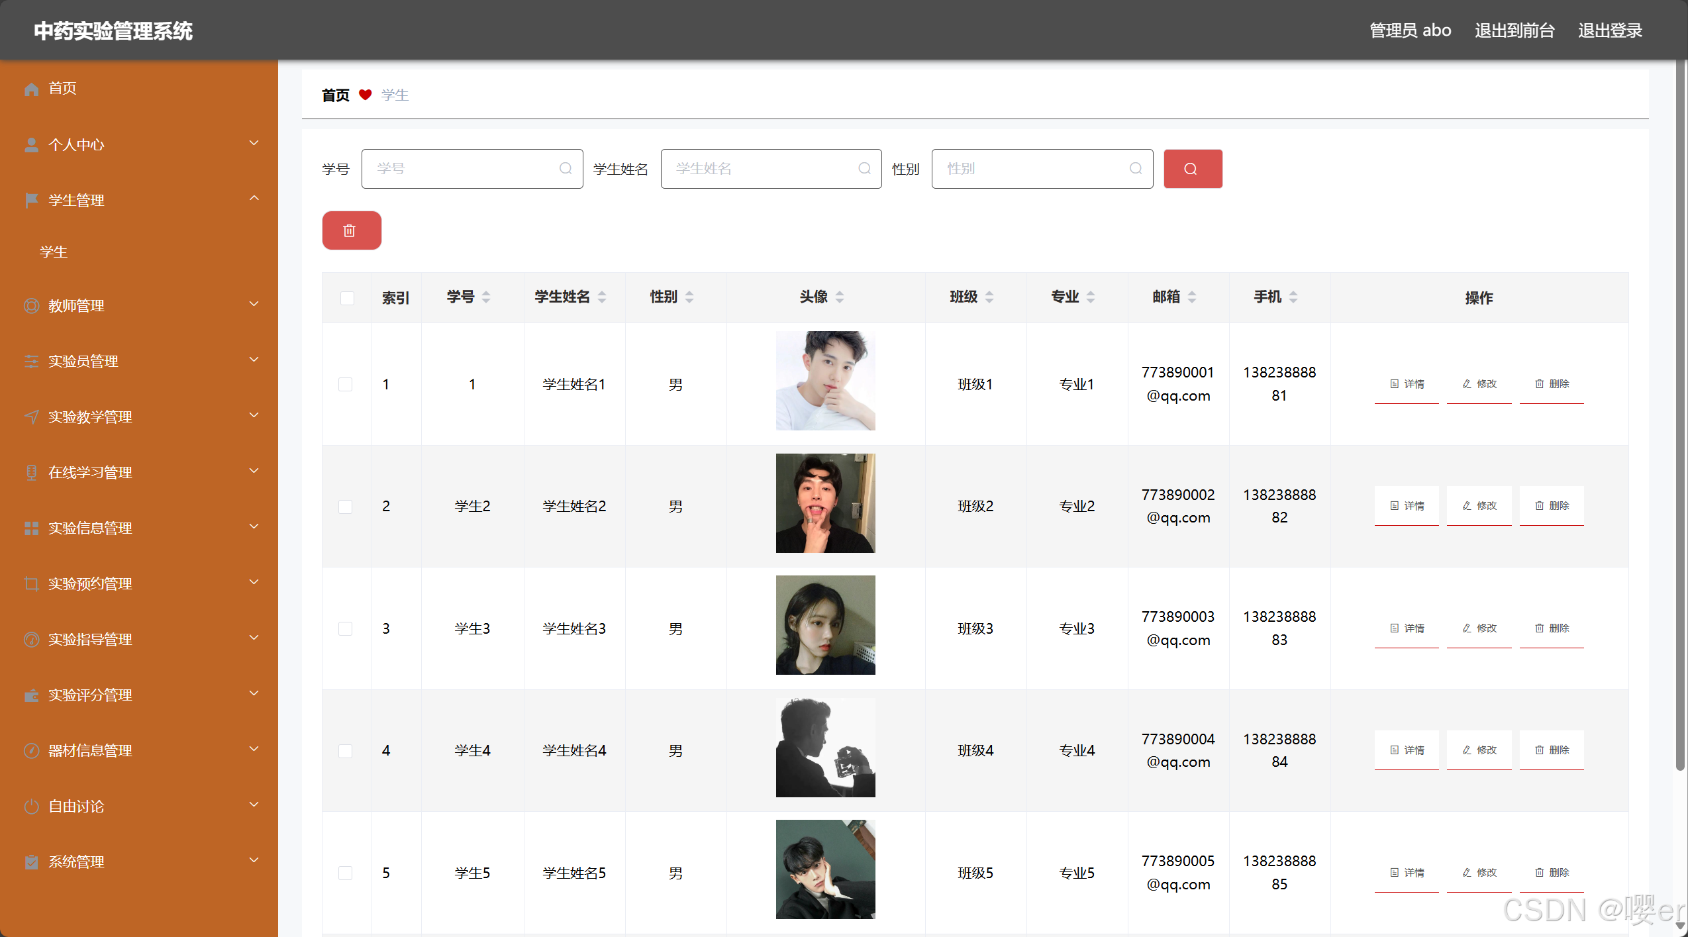Viewport: 1688px width, 937px height.
Task: Expand 个人中心 with its chevron
Action: [x=254, y=143]
